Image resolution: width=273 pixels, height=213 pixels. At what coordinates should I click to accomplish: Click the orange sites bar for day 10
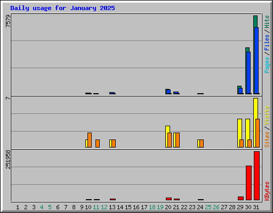90,140
